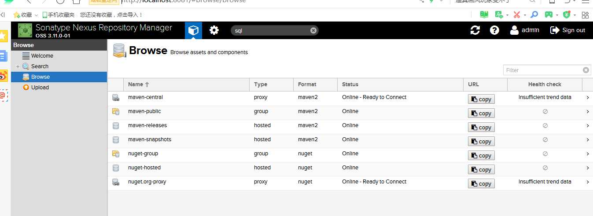
Task: Click the Sonatype Nexus logo icon
Action: click(25, 30)
